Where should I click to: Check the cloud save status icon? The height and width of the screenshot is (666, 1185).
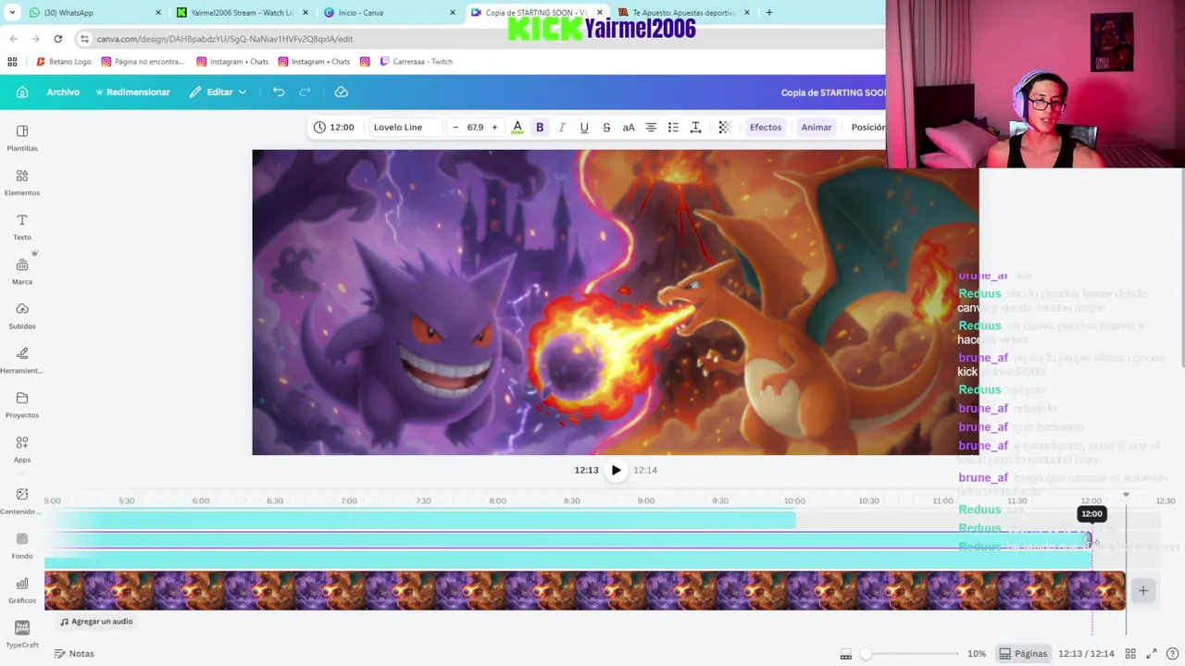coord(342,92)
